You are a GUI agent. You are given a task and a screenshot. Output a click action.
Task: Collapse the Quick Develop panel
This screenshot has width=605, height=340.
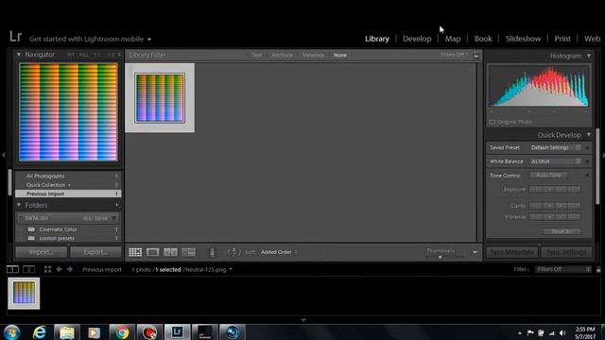[589, 134]
